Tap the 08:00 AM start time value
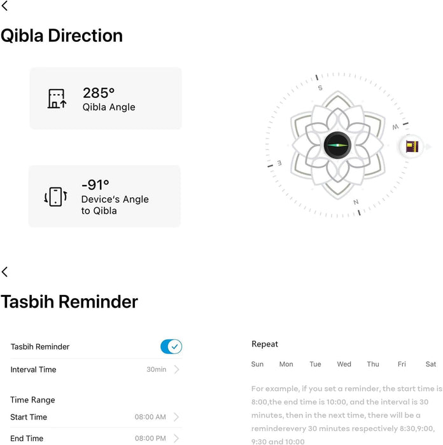 pos(150,417)
